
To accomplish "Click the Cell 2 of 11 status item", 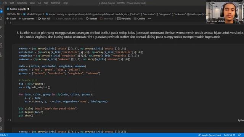I will (230, 135).
